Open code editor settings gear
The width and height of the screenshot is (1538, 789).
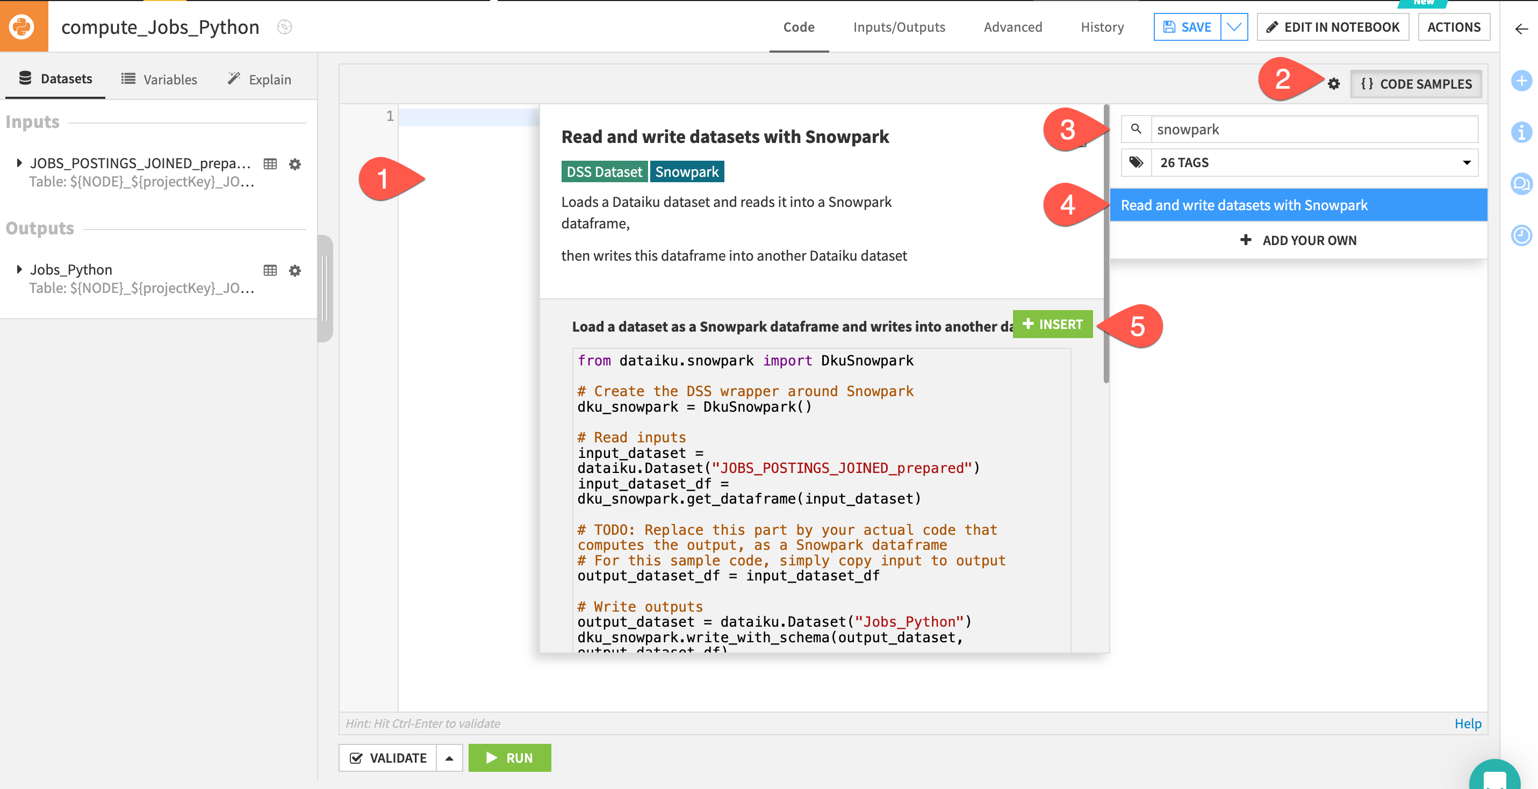click(x=1333, y=84)
